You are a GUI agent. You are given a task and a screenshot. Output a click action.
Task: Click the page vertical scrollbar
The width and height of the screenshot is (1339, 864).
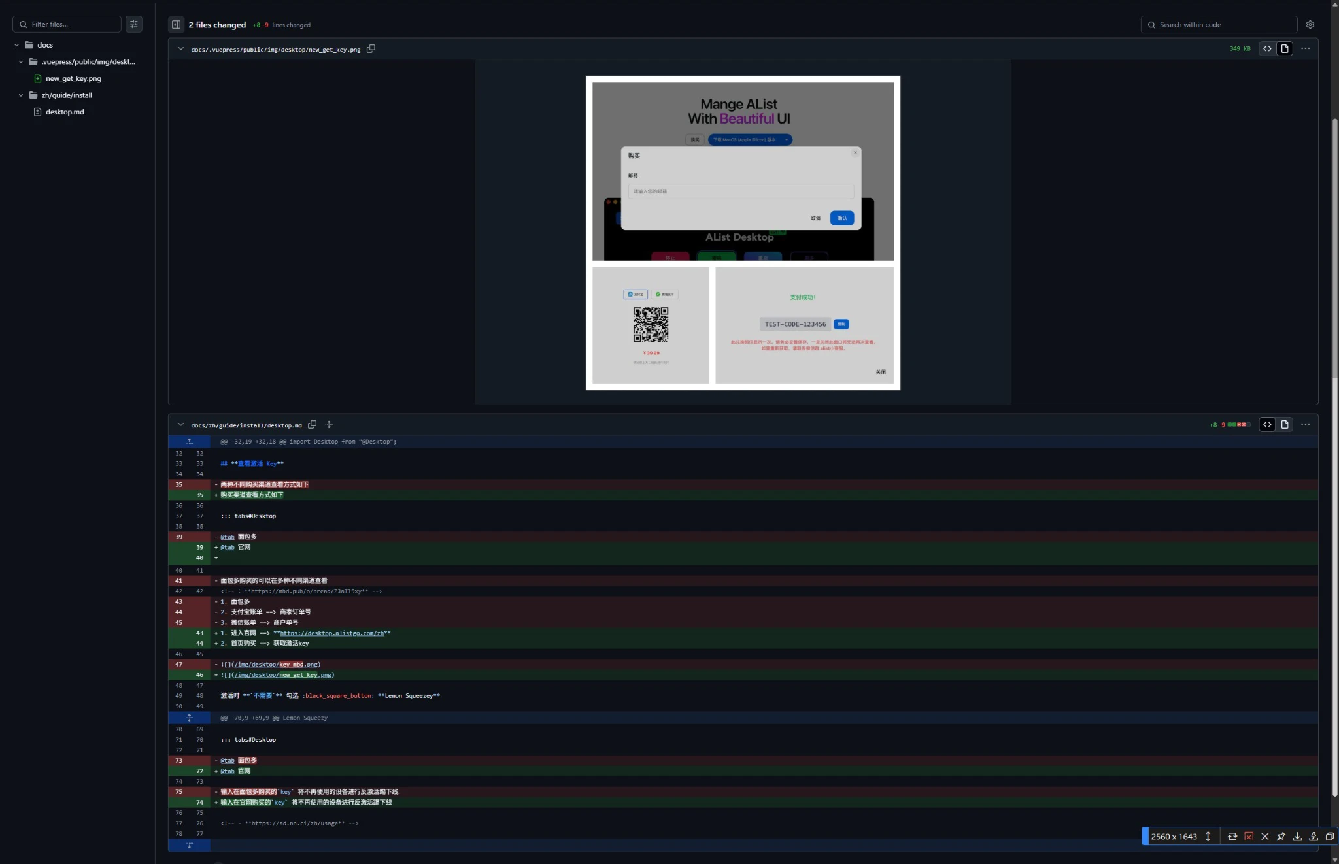(x=1335, y=457)
